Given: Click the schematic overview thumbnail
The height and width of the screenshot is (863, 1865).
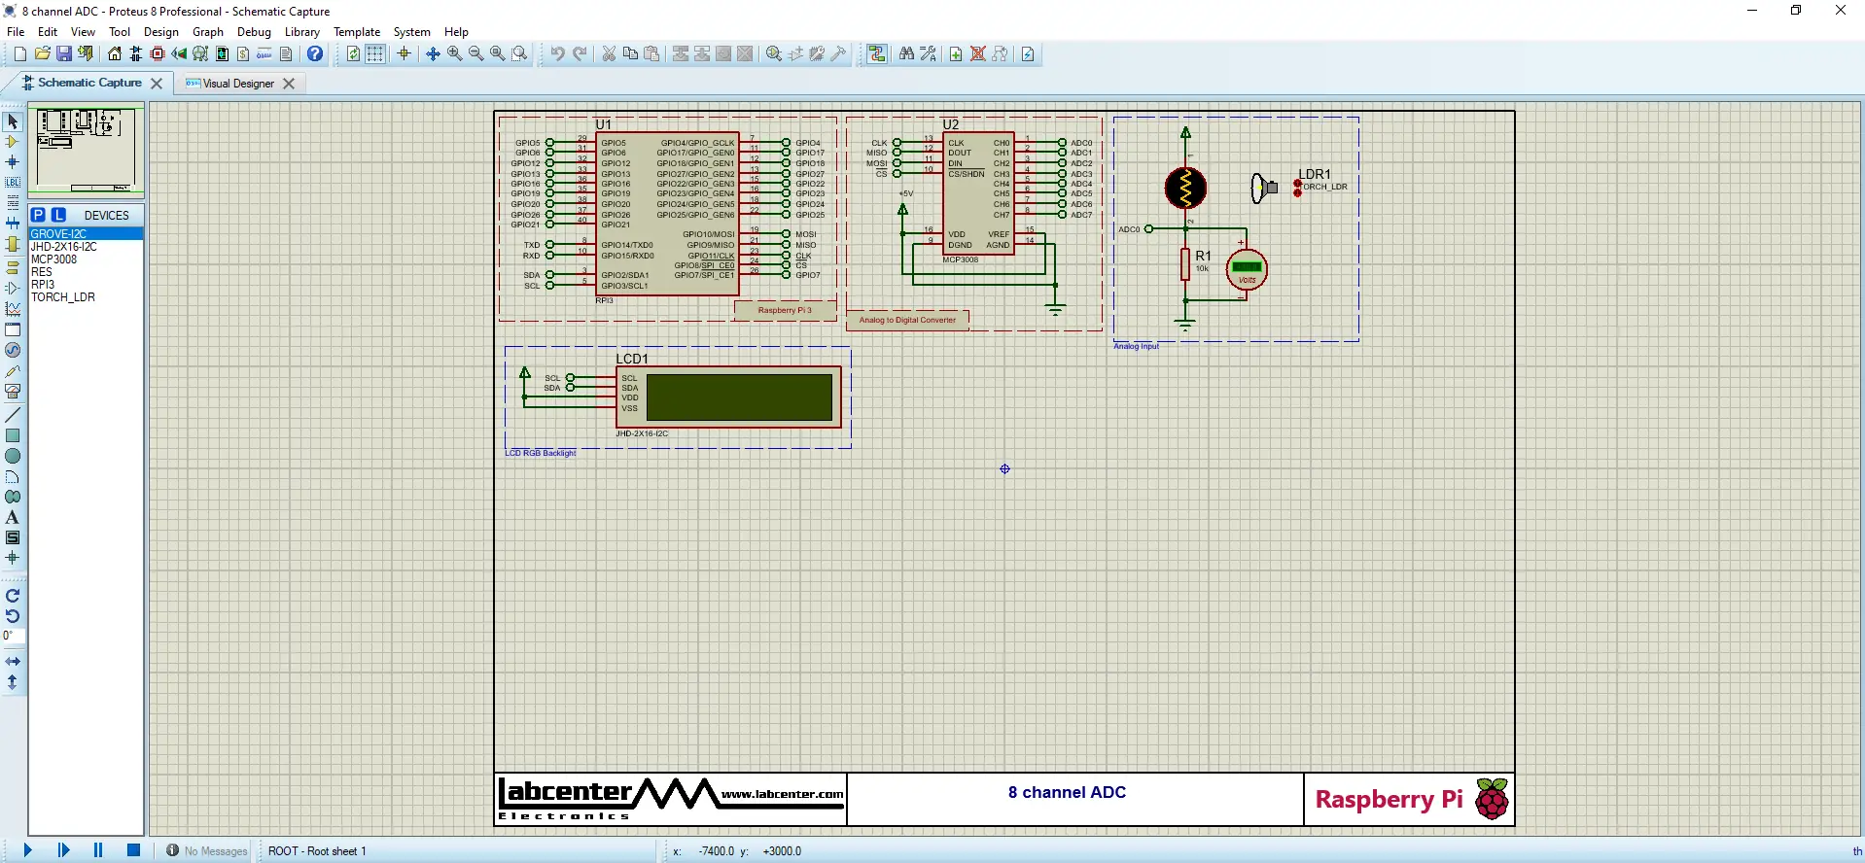Looking at the screenshot, I should 87,150.
